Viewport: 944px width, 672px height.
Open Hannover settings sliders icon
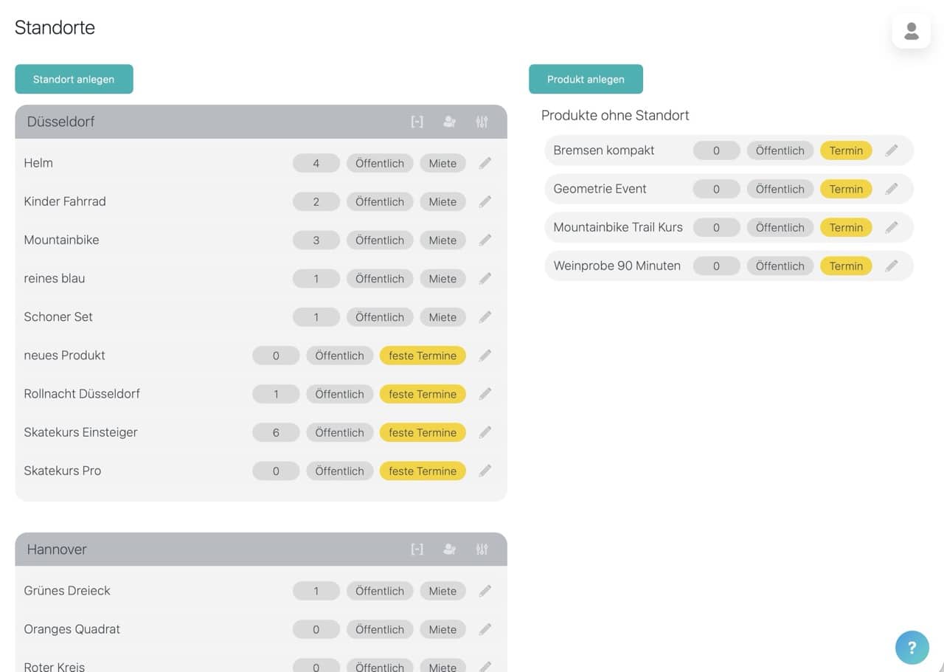482,549
